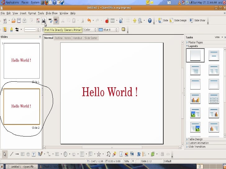Select Slide 1 thumbnail in Slides panel
Viewport: 226px width, 169px height.
coord(22,61)
